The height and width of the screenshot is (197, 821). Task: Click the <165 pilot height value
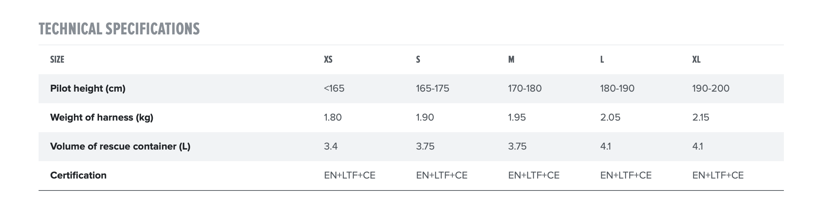click(334, 88)
